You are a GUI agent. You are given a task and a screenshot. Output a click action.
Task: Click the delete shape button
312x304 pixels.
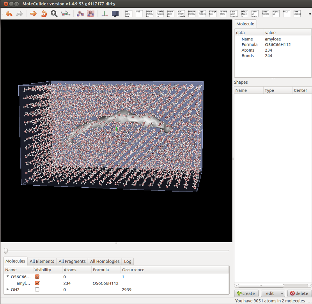tap(299, 293)
